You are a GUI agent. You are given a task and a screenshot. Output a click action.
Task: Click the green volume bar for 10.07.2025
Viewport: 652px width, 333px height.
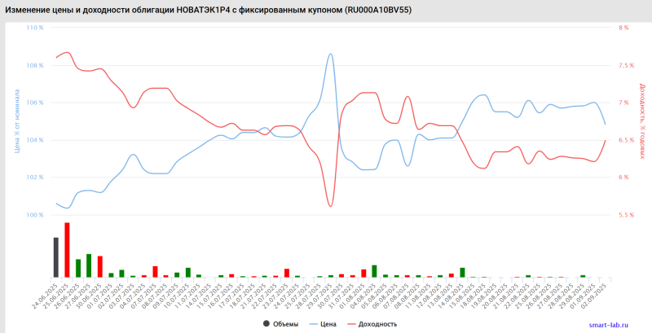coord(188,273)
